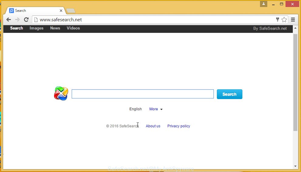301x172 pixels.
Task: Switch to Videos search
Action: click(73, 28)
